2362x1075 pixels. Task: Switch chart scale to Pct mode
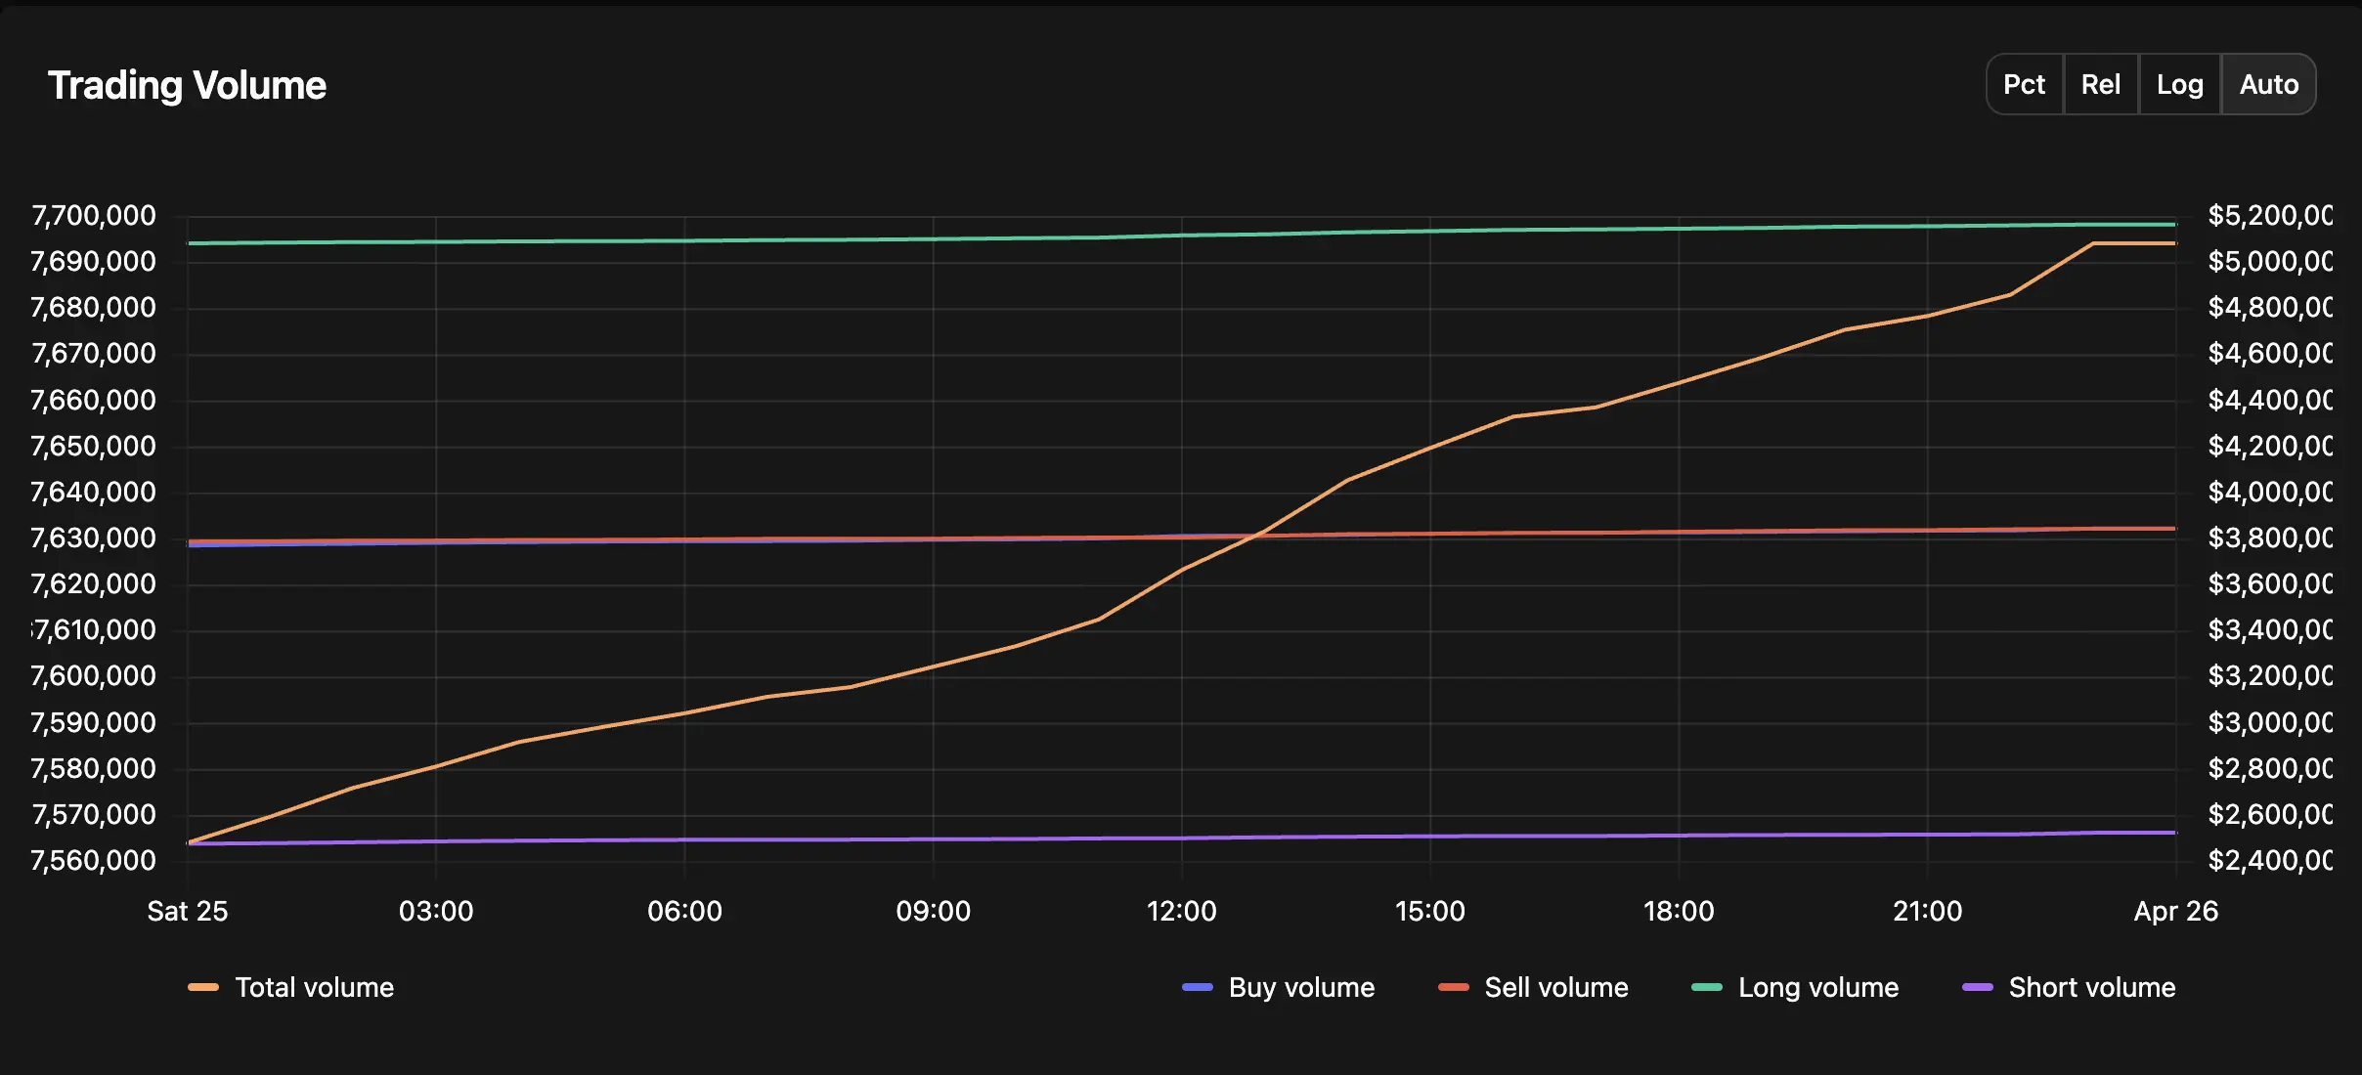point(2025,84)
